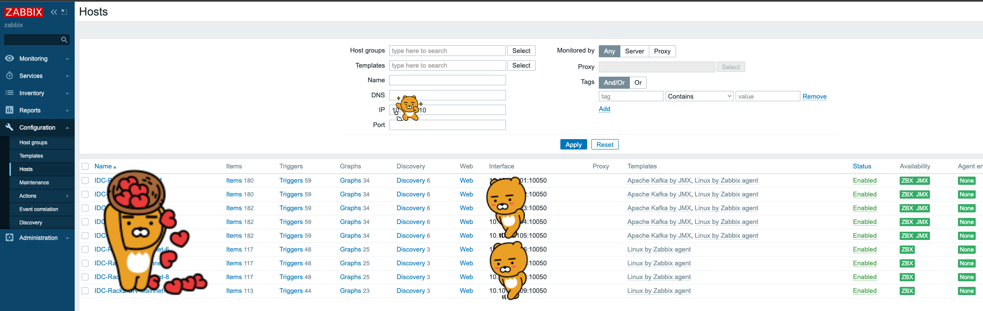Open Host groups in Configuration menu

coord(33,143)
